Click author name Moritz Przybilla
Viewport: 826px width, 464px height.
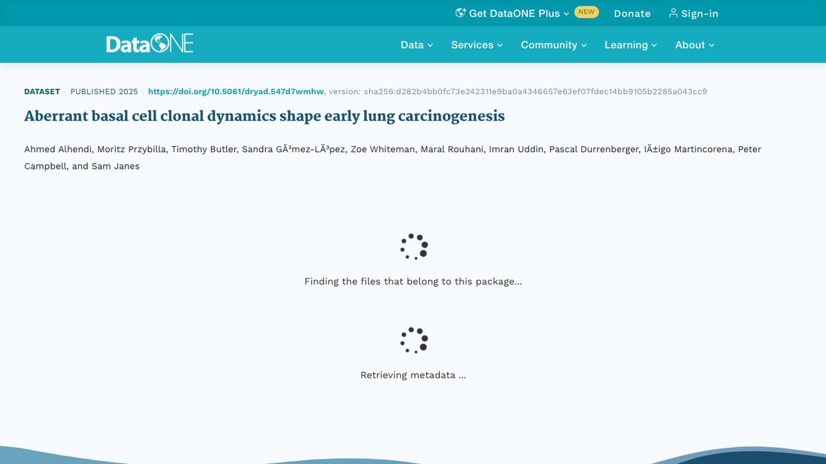click(x=132, y=149)
